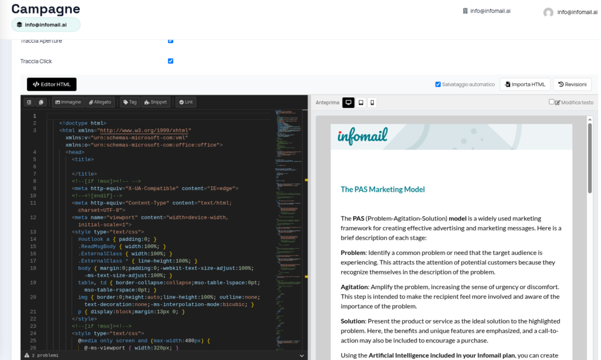Viewport: 601px width, 360px height.
Task: Open the Tag insertion tool
Action: (x=130, y=102)
